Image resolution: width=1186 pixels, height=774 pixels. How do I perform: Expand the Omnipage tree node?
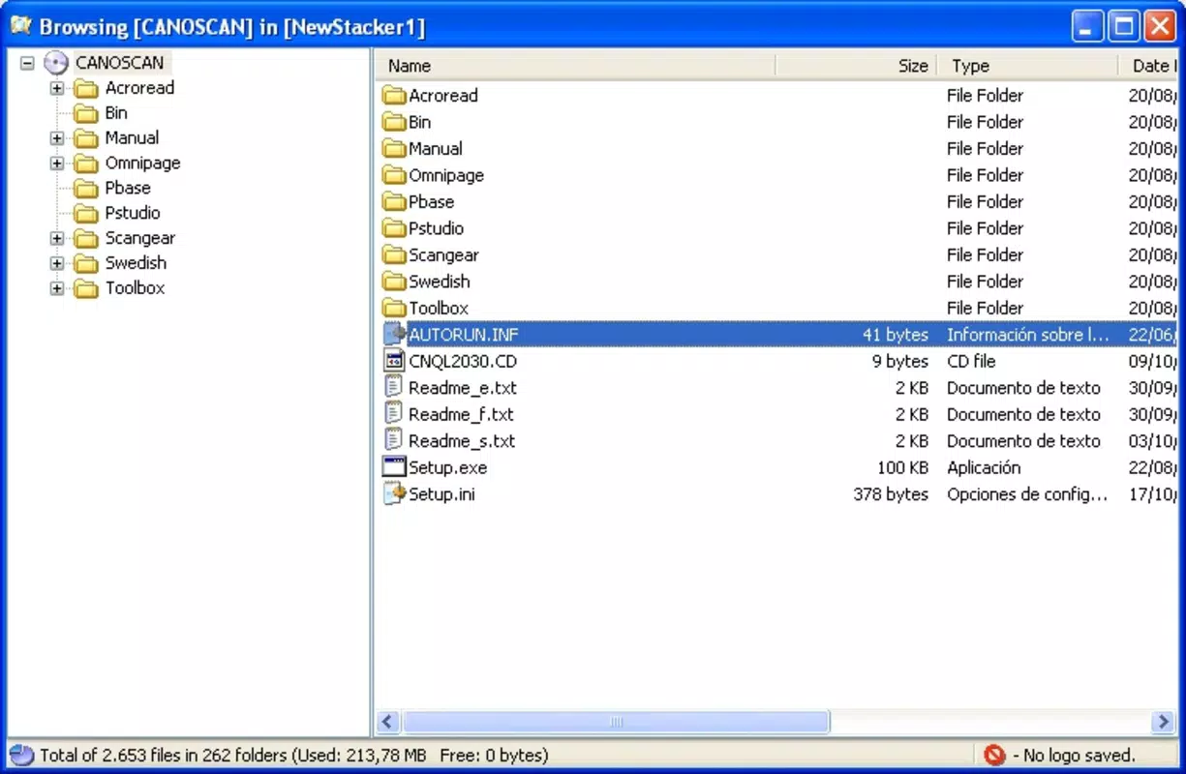click(57, 164)
